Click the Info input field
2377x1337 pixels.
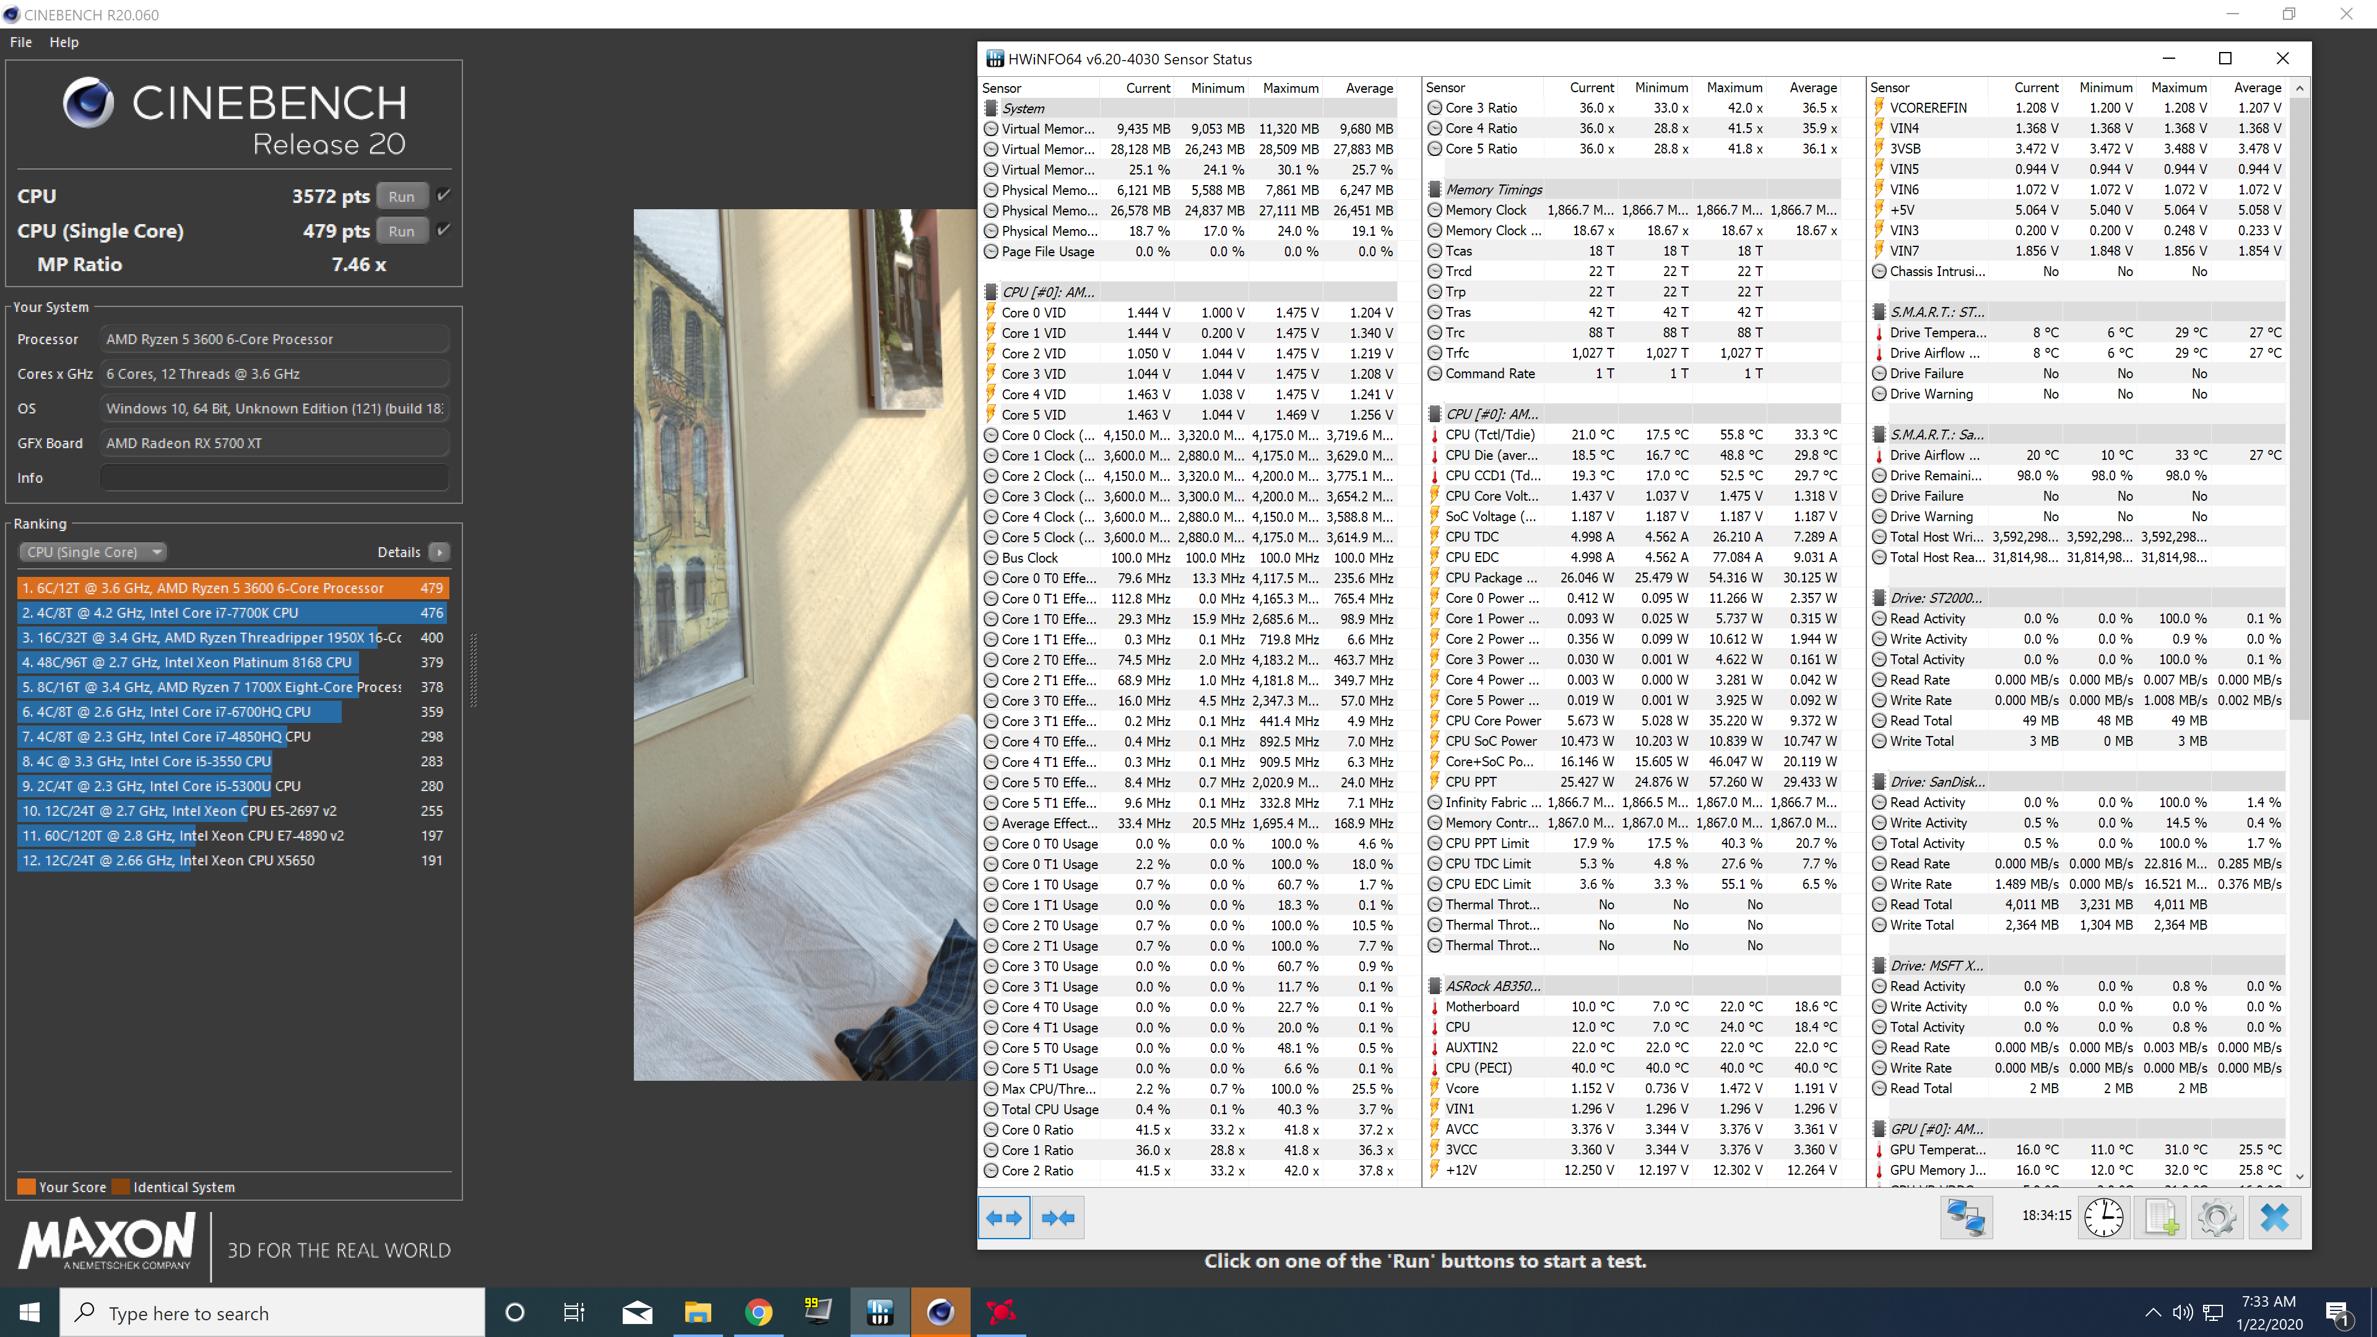pos(274,478)
